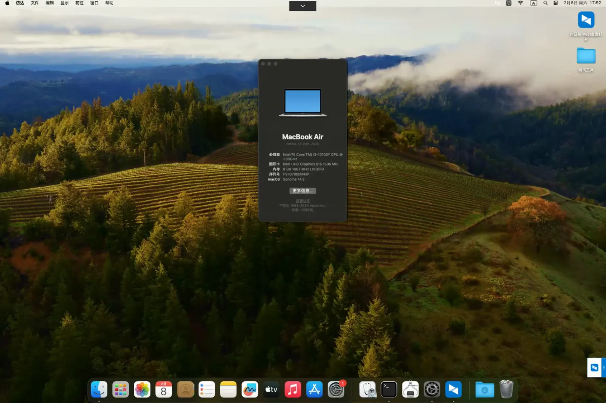Open the 监管认证 link
The image size is (606, 403).
[303, 201]
